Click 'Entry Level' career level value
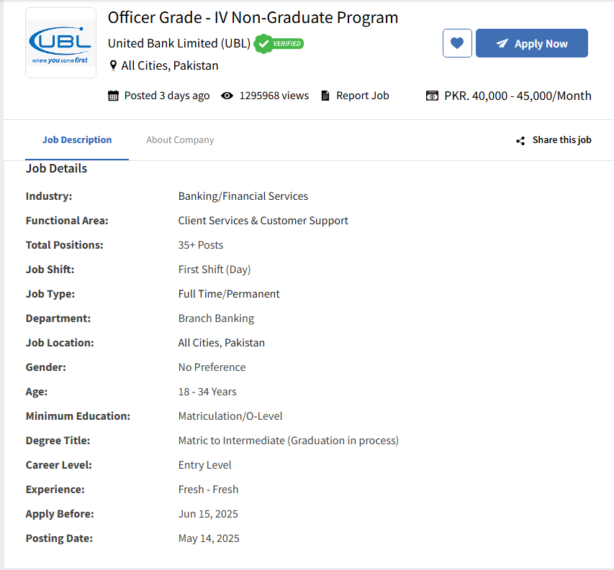614x570 pixels. click(x=205, y=465)
